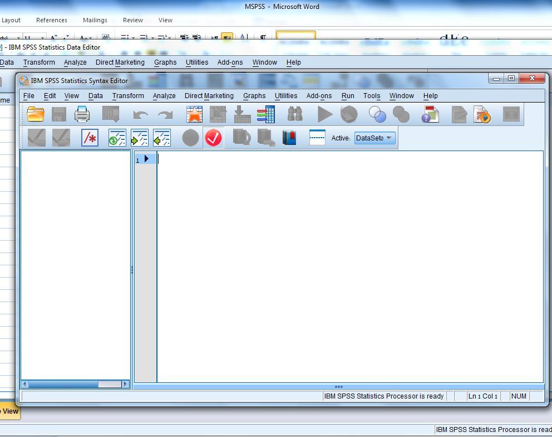Click the first gray mug-shaped icon

point(242,137)
